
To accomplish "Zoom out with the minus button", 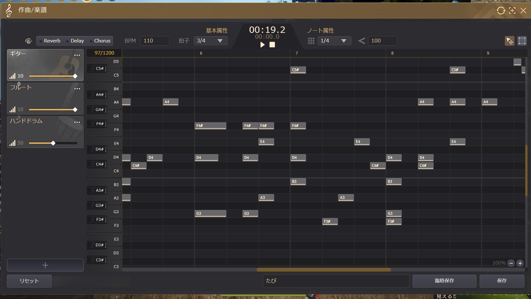I will point(511,263).
